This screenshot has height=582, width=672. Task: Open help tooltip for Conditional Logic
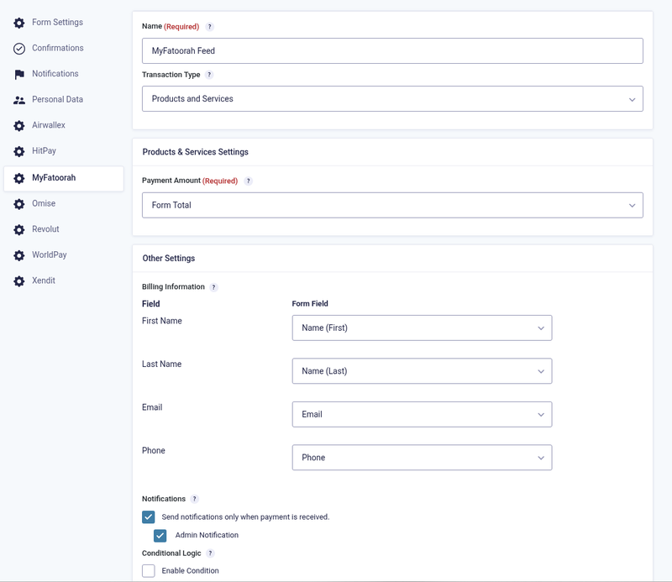click(210, 553)
